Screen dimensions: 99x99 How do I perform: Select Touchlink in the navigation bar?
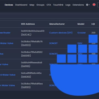tap(58, 5)
